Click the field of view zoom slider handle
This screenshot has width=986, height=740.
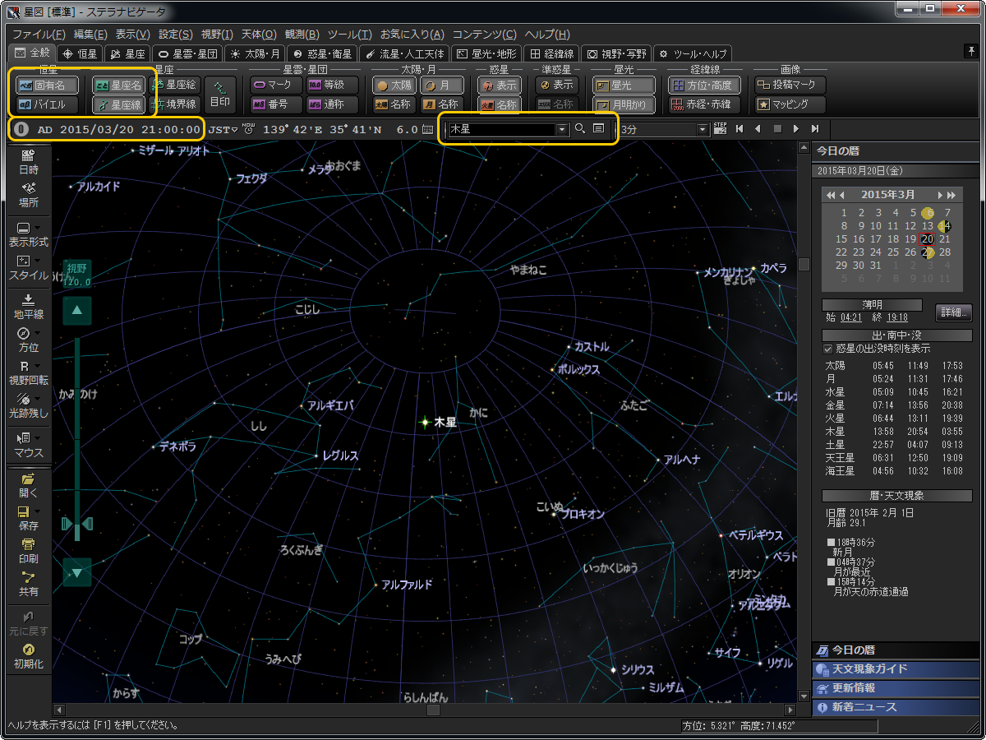pyautogui.click(x=77, y=524)
